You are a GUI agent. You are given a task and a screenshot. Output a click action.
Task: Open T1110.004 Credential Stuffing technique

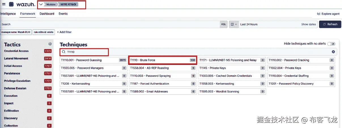coord(301,76)
